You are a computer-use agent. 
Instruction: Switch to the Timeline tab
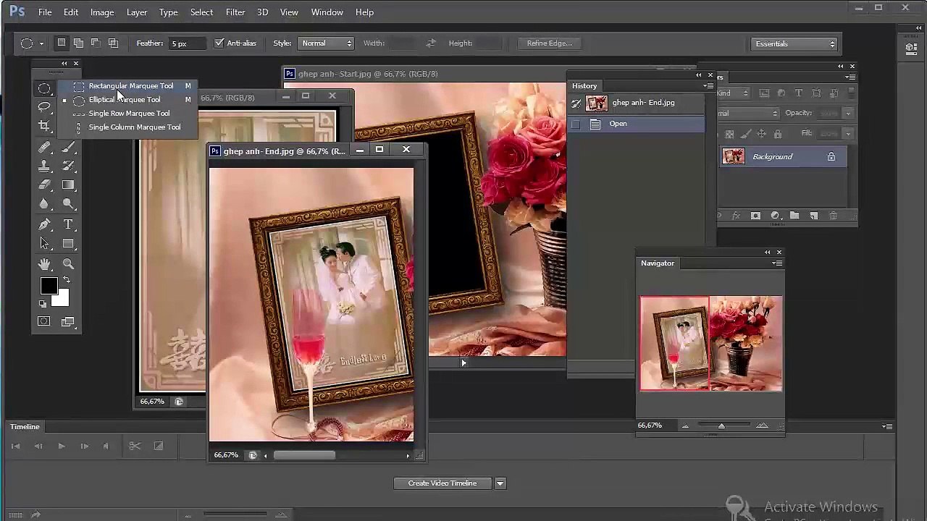(25, 427)
